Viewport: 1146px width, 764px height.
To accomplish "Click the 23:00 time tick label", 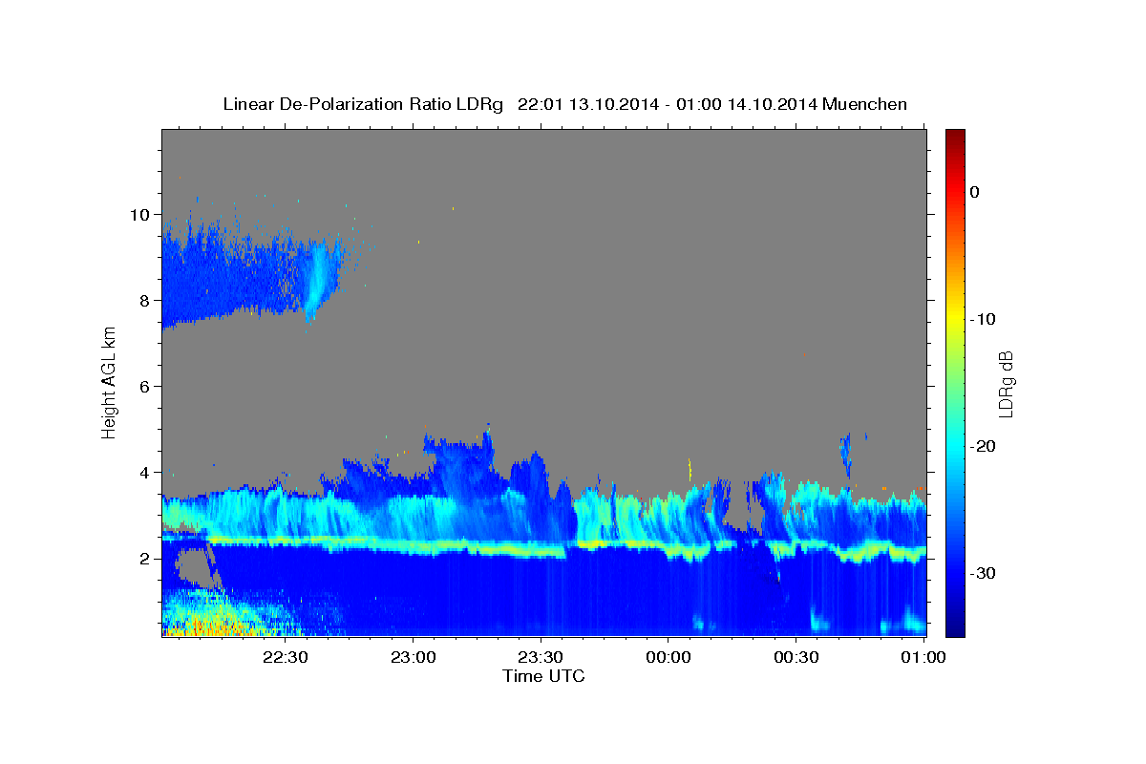I will [414, 657].
